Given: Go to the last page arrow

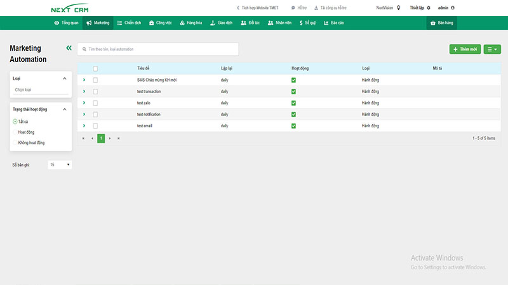Looking at the screenshot, I should tap(119, 138).
